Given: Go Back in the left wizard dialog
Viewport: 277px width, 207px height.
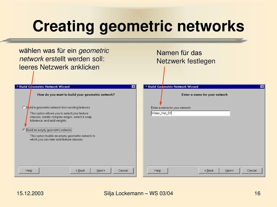Looking at the screenshot, I should 80,170.
